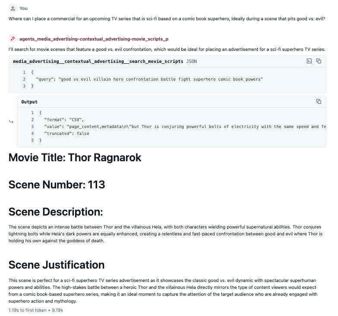The width and height of the screenshot is (338, 316).
Task: Click the agent name agents_media_advertising-contextual_advertising-movie_scripts_p
Action: (94, 39)
